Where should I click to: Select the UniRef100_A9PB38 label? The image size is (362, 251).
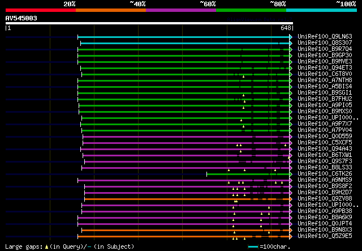coord(325,211)
